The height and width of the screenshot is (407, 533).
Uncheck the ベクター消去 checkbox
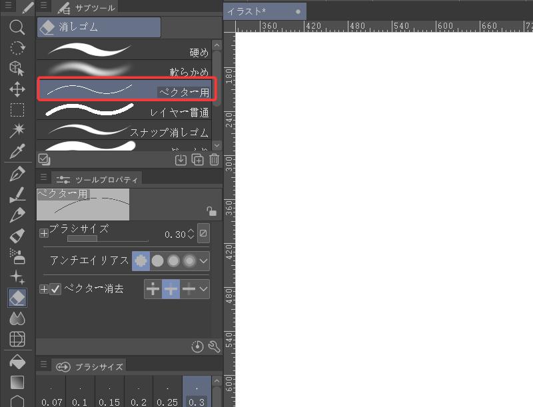click(x=56, y=289)
